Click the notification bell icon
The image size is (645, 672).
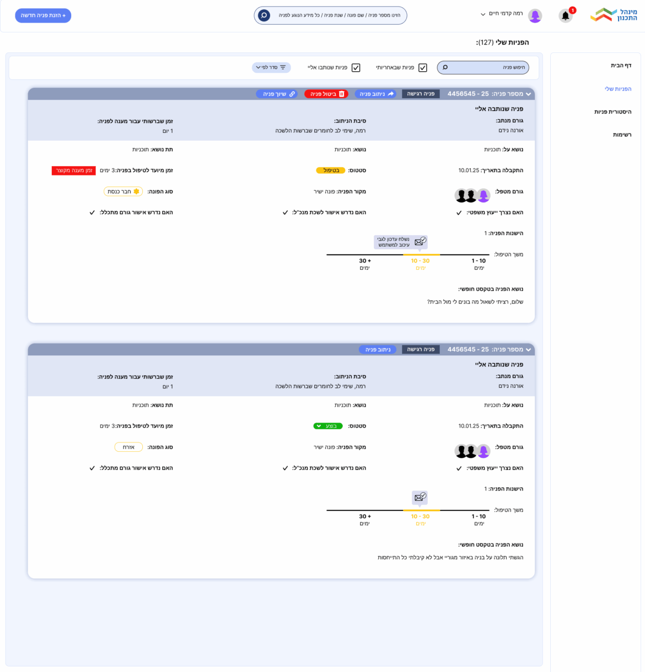point(565,16)
